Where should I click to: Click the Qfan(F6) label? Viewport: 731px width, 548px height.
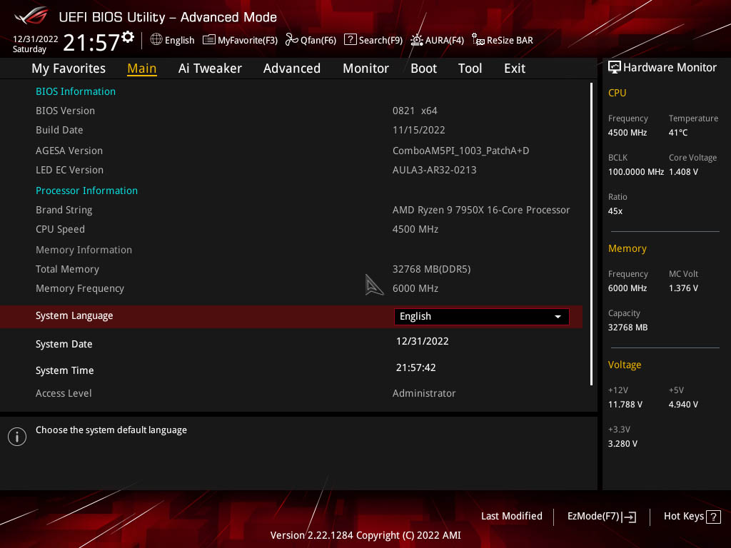pos(318,40)
